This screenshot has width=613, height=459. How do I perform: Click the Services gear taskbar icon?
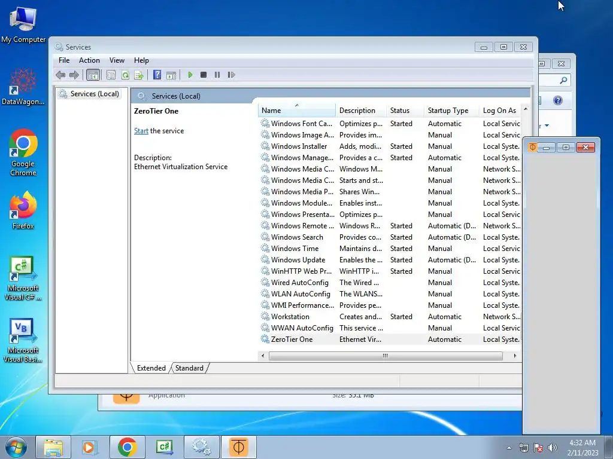pyautogui.click(x=201, y=447)
